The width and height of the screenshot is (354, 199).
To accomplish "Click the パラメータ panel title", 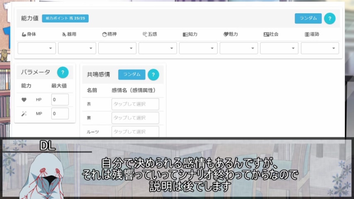I will (36, 72).
